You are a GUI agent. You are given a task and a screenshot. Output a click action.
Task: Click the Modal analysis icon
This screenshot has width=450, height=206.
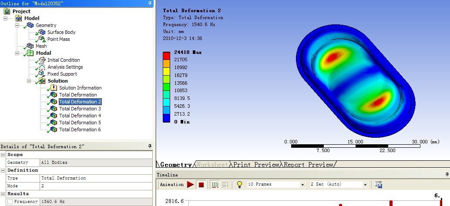(30, 53)
